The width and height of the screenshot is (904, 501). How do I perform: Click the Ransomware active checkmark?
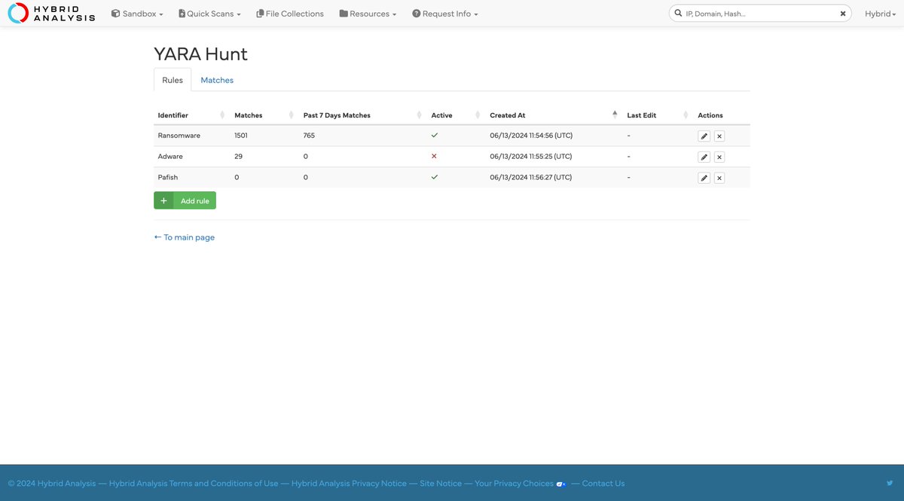[x=435, y=136]
